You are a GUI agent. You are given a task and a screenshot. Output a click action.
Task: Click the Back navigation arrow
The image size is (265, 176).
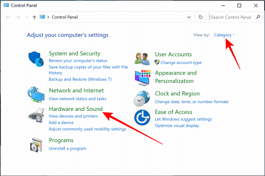point(8,17)
